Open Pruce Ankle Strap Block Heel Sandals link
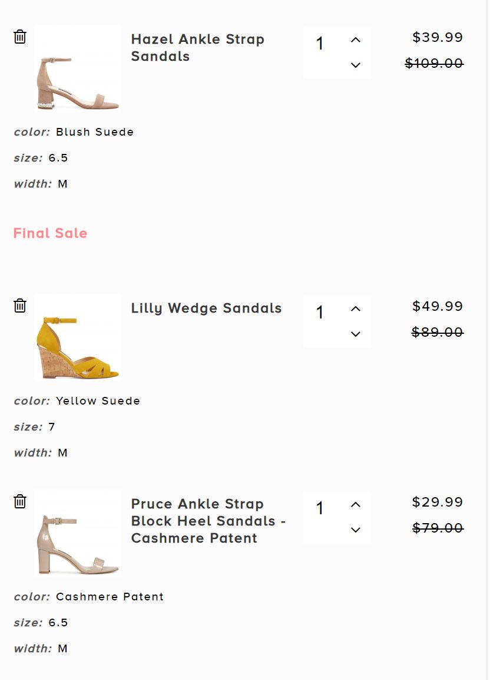This screenshot has height=680, width=490. (208, 521)
